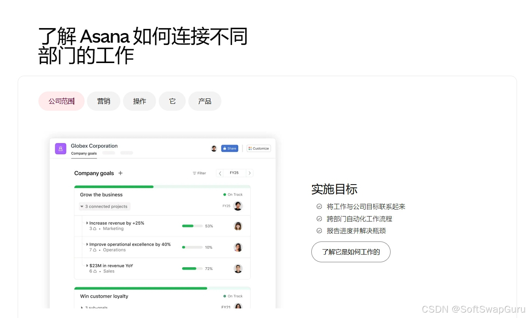Click On Track status of Grow the business
The width and height of the screenshot is (527, 318).
[x=233, y=195]
